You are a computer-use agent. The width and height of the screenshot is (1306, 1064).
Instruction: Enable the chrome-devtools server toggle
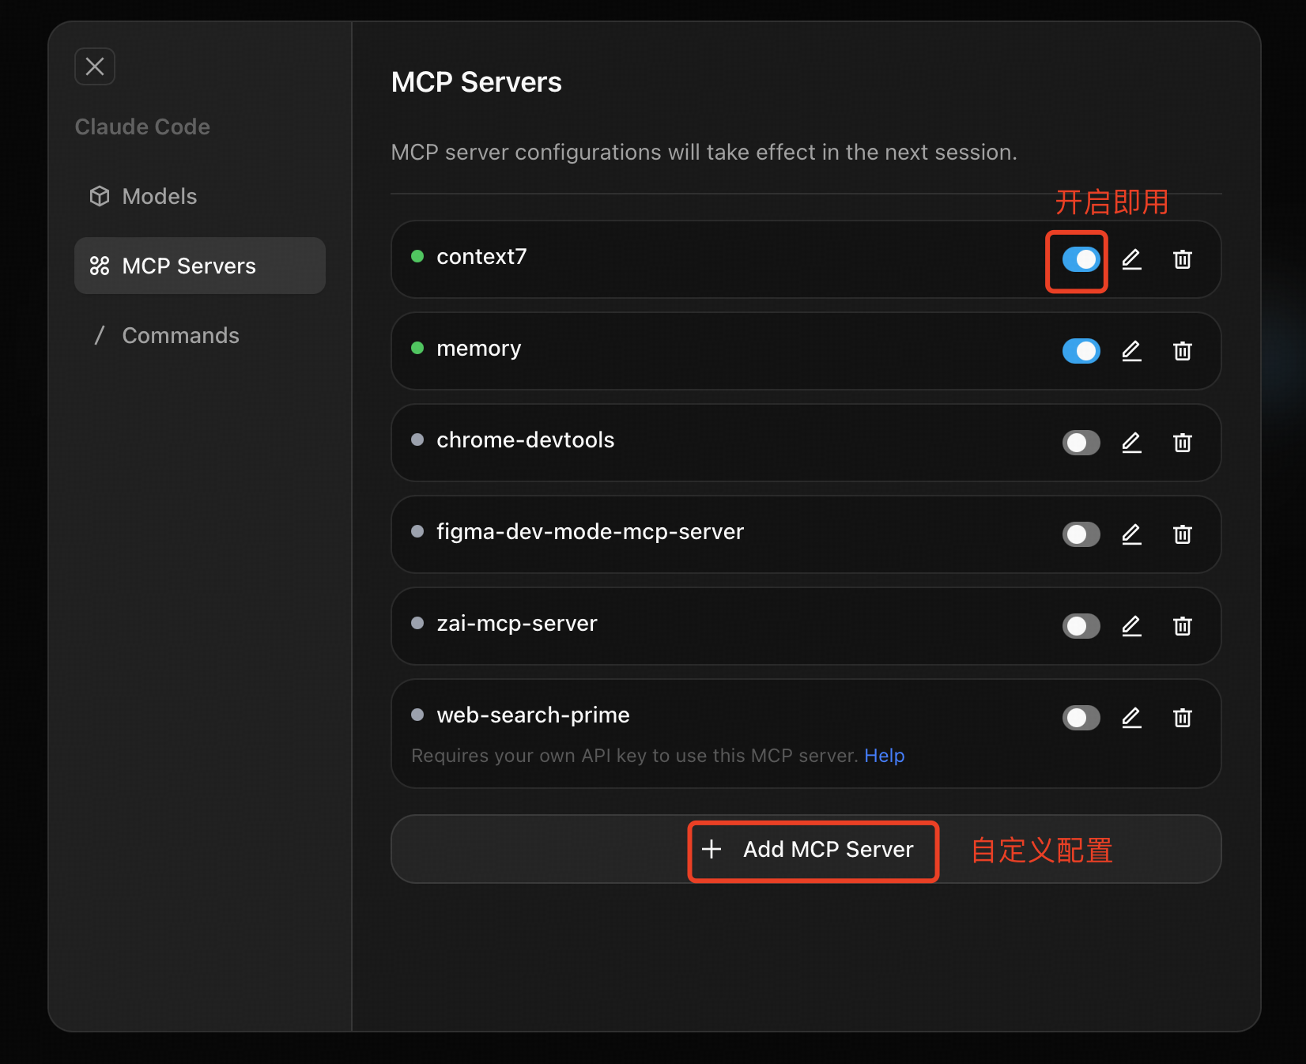(1081, 443)
